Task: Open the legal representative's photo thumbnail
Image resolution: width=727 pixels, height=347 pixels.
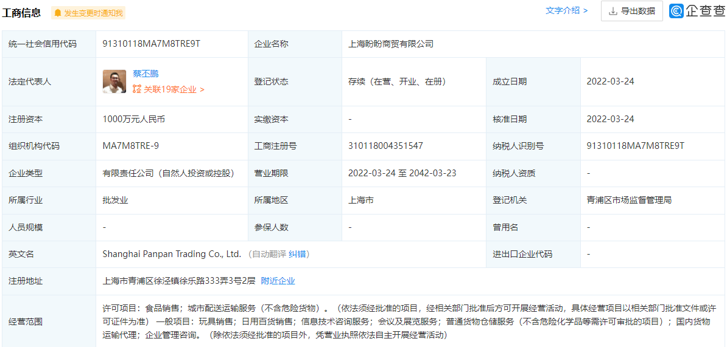Action: click(114, 81)
